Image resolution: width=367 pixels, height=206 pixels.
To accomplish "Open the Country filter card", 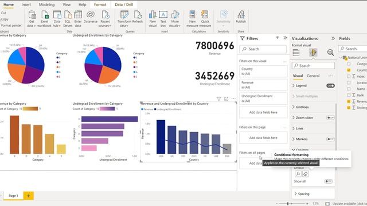I will click(263, 71).
